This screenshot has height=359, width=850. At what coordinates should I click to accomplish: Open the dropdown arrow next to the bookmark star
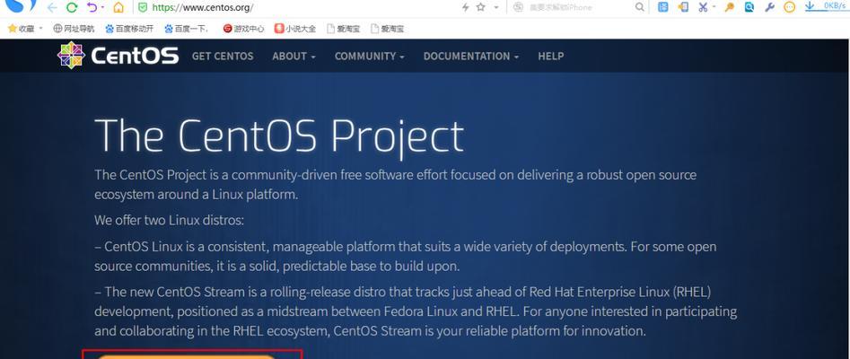[x=495, y=7]
